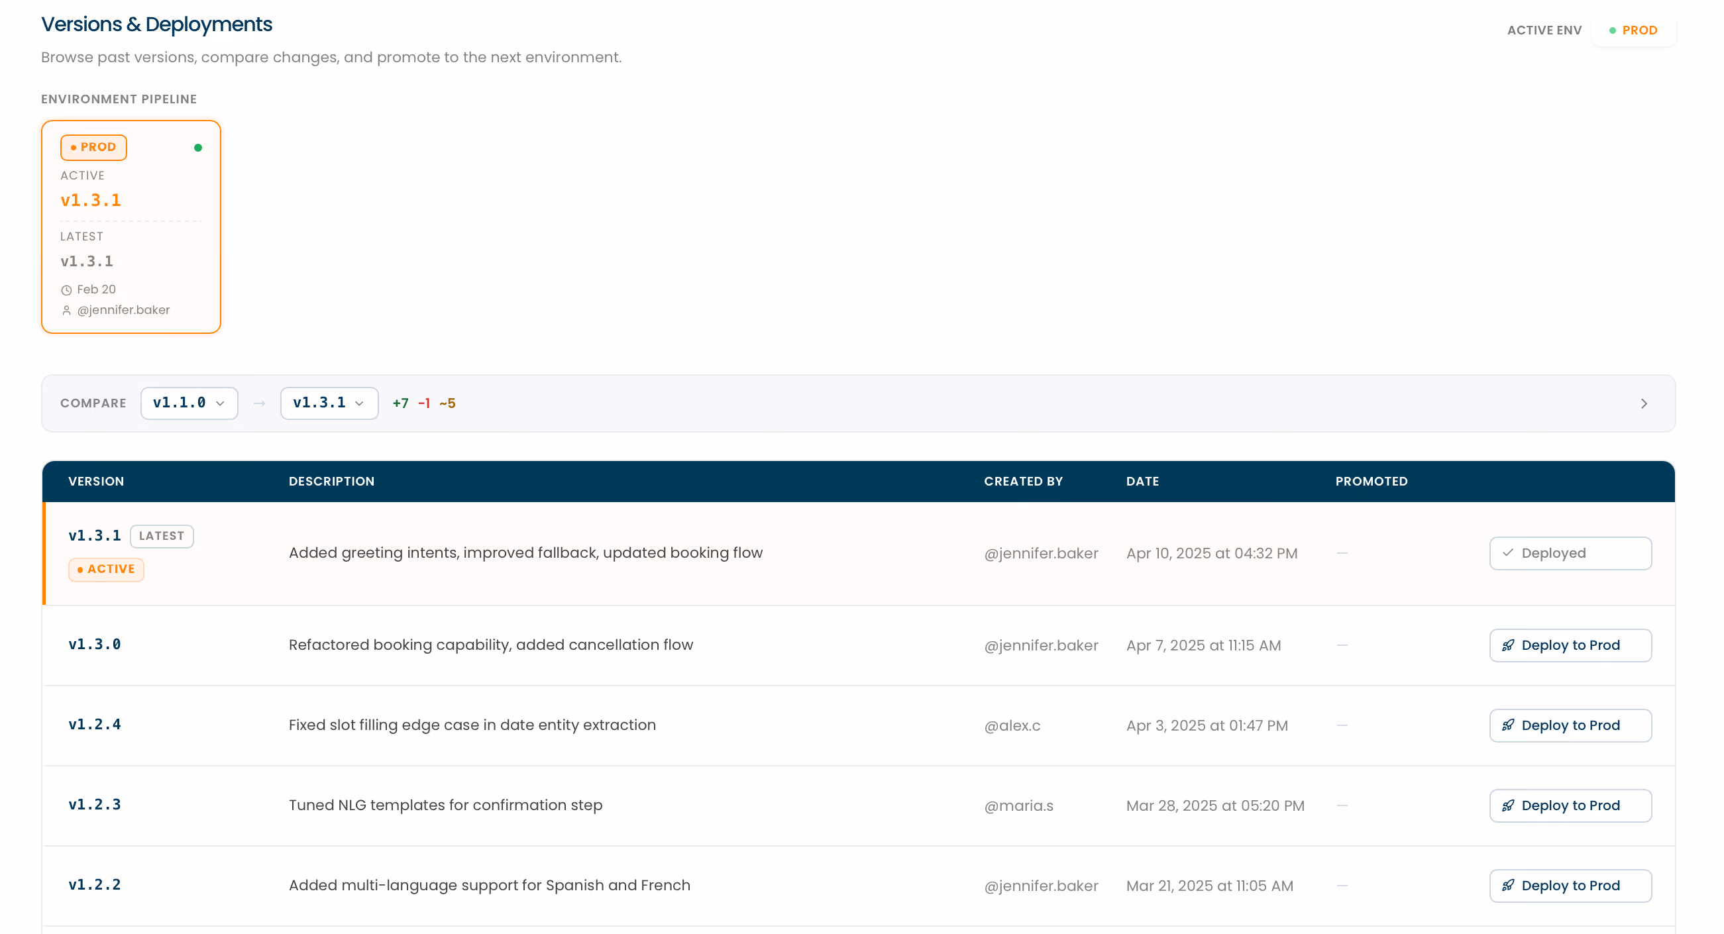Screen dimensions: 1724x934
Task: Deploy version v1.2.2 to Prod
Action: click(x=1570, y=885)
